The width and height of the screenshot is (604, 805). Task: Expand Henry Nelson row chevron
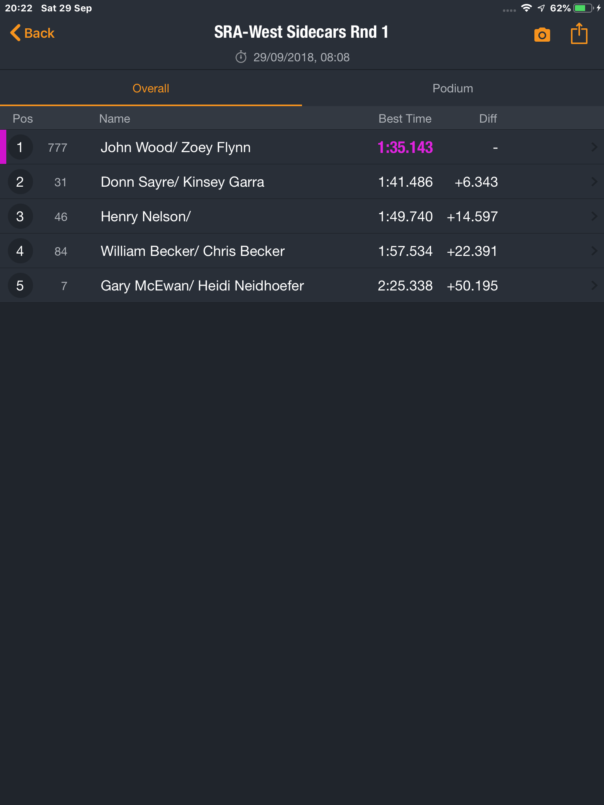[x=594, y=217]
